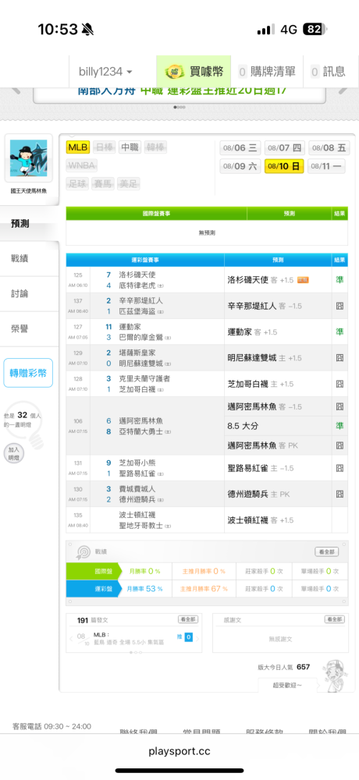Click the 洛杉磯天使 客 +1.5 prediction
The height and width of the screenshot is (780, 359).
(x=261, y=280)
